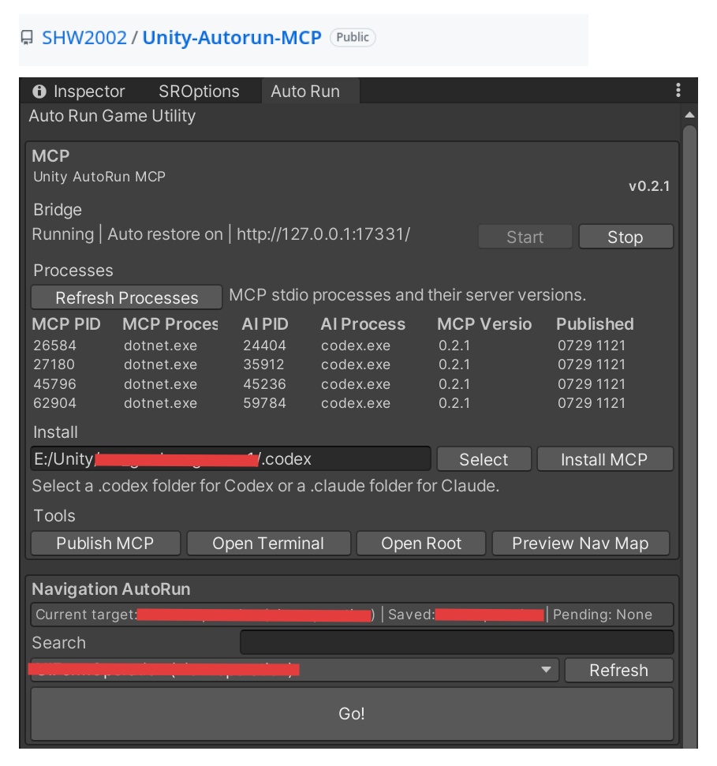Click the AI PID value 35912

pyautogui.click(x=263, y=364)
